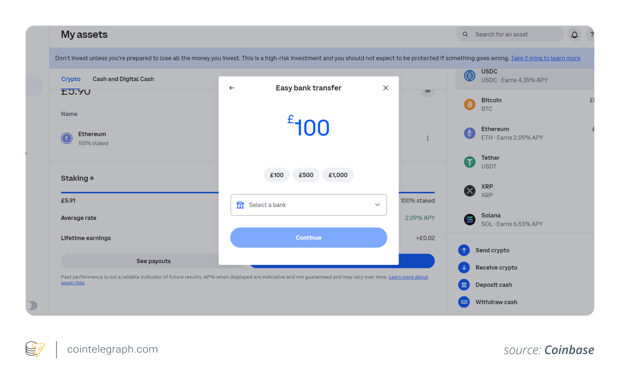This screenshot has height=384, width=620.
Task: Click the back arrow in Easy bank transfer
Action: point(231,88)
